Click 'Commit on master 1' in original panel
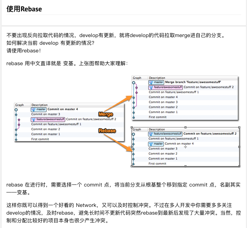The height and width of the screenshot is (228, 247). 46,134
